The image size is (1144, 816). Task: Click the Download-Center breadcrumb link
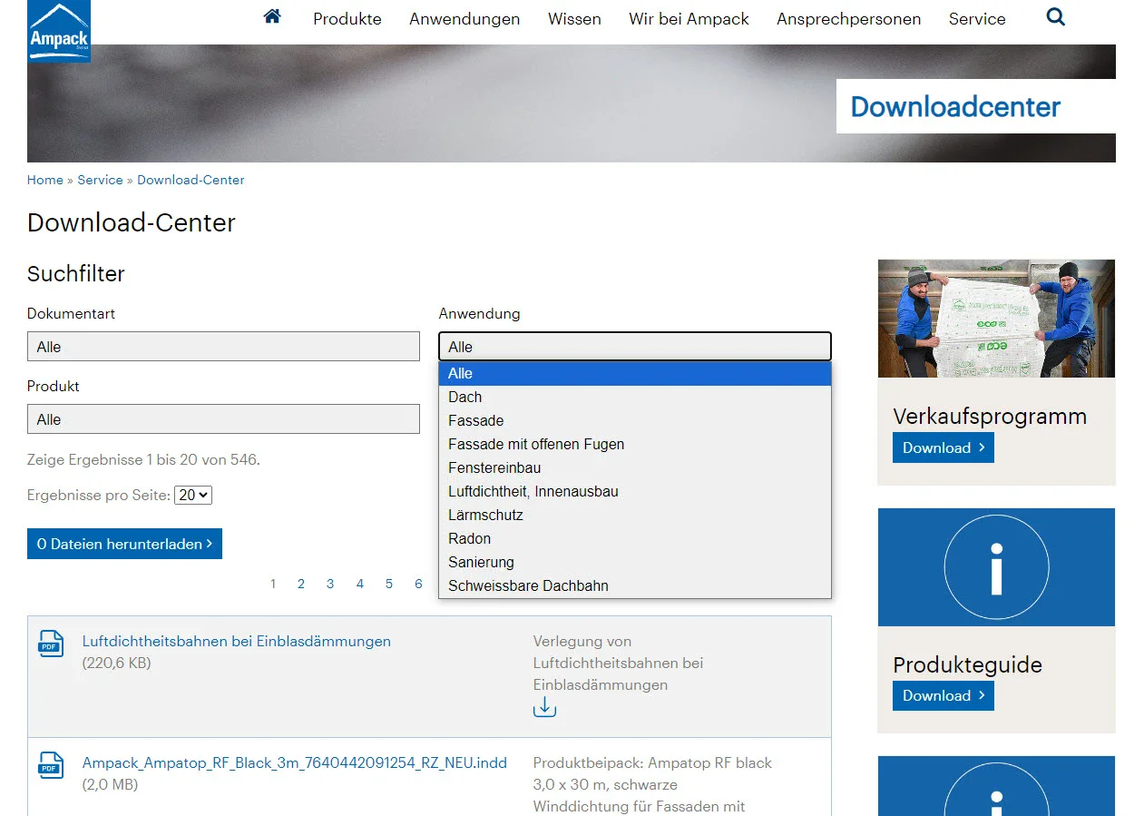tap(191, 180)
